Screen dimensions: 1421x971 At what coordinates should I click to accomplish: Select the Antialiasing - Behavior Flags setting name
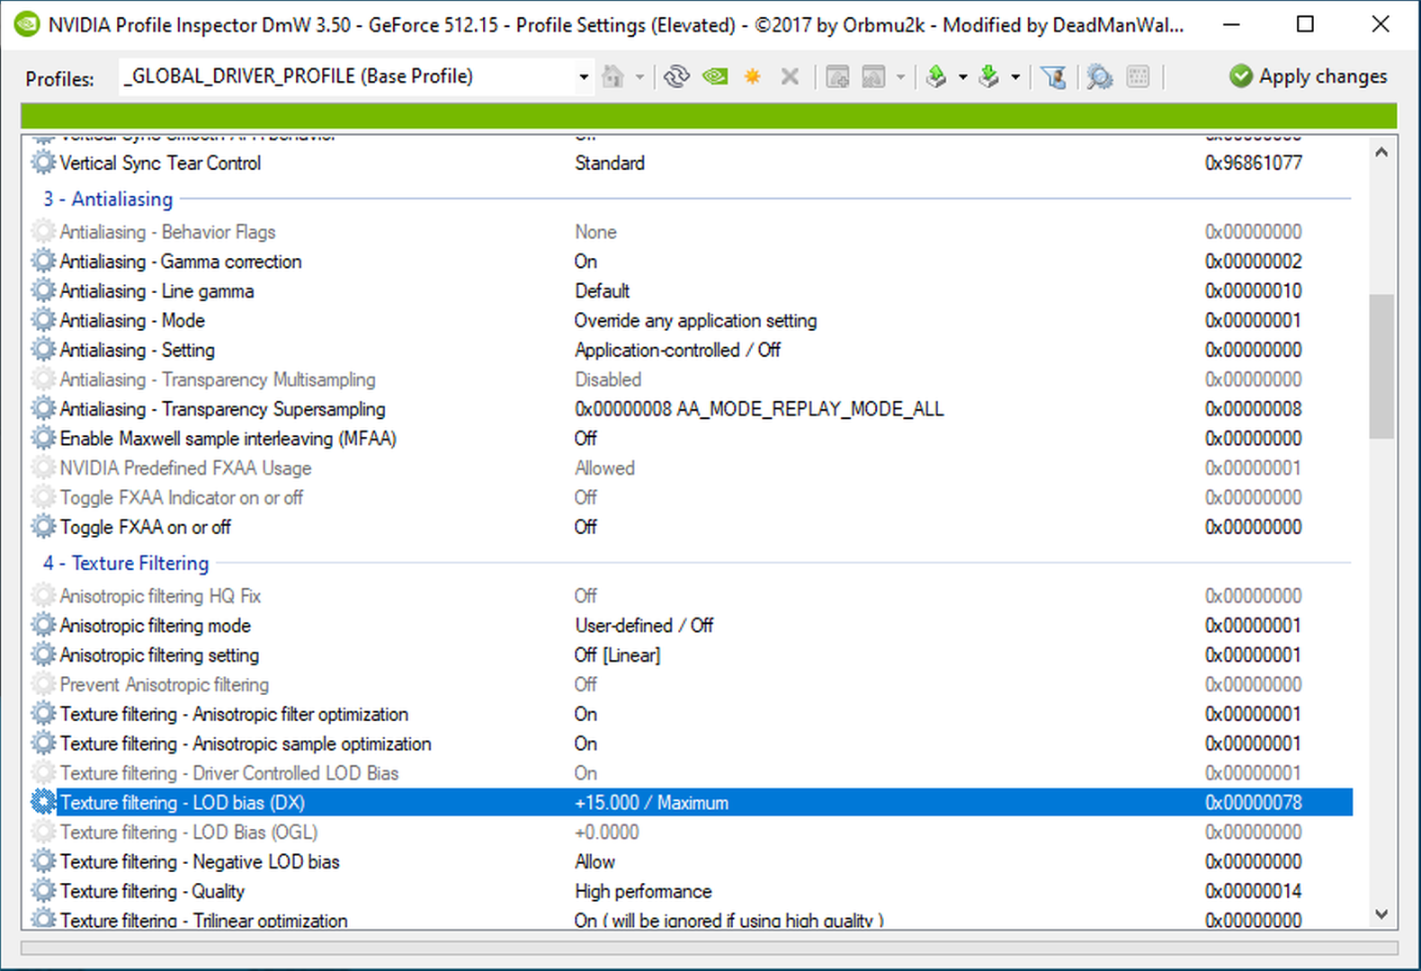click(x=167, y=232)
